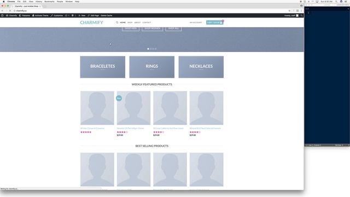Open the BRACELETES category banner

103,67
